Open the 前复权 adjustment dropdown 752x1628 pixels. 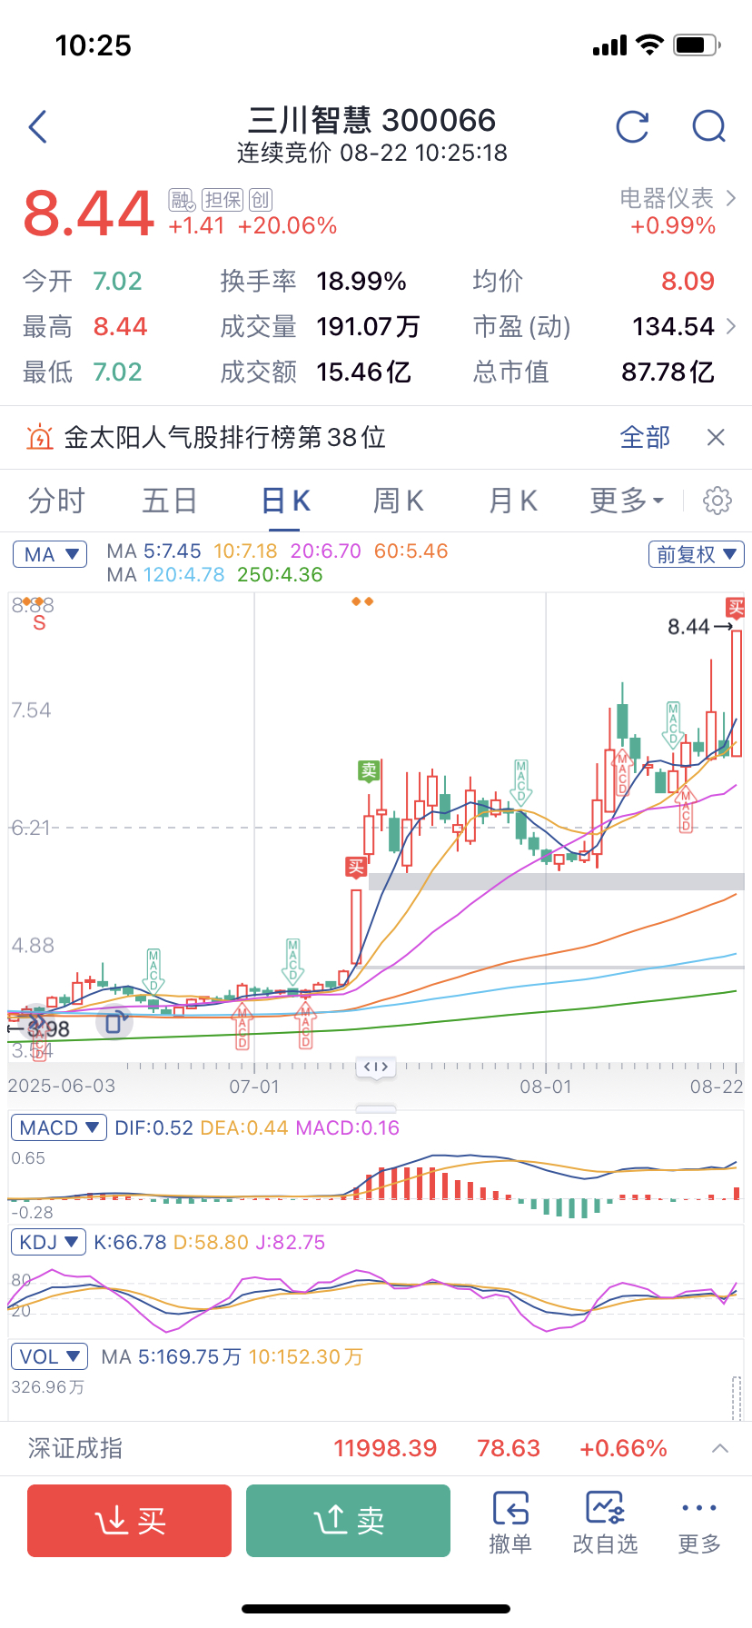[697, 554]
